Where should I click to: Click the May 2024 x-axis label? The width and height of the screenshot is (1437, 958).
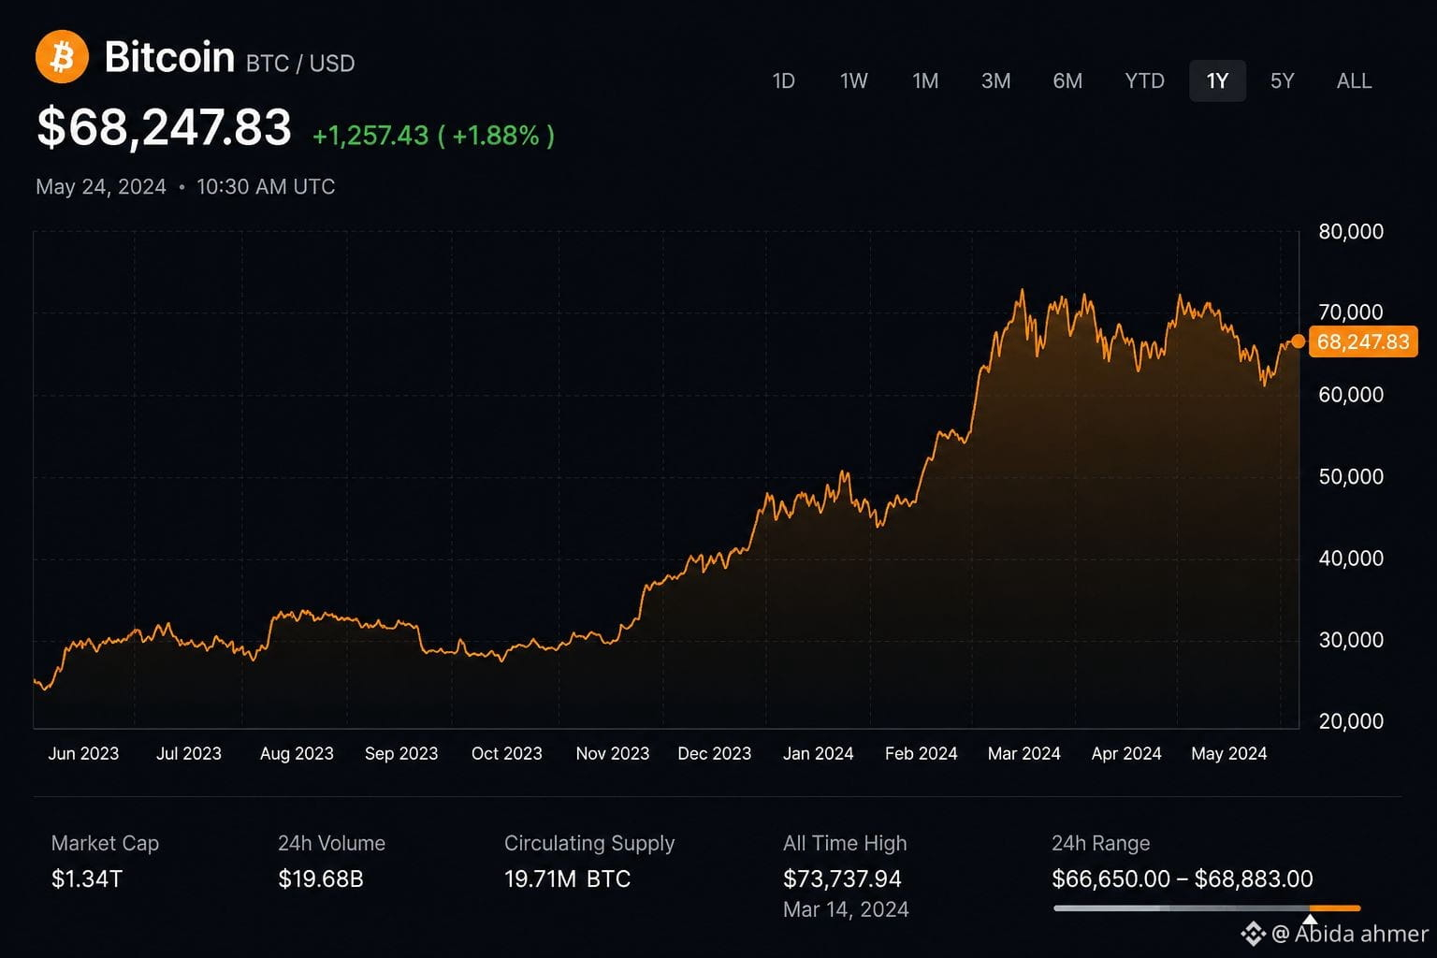1229,754
